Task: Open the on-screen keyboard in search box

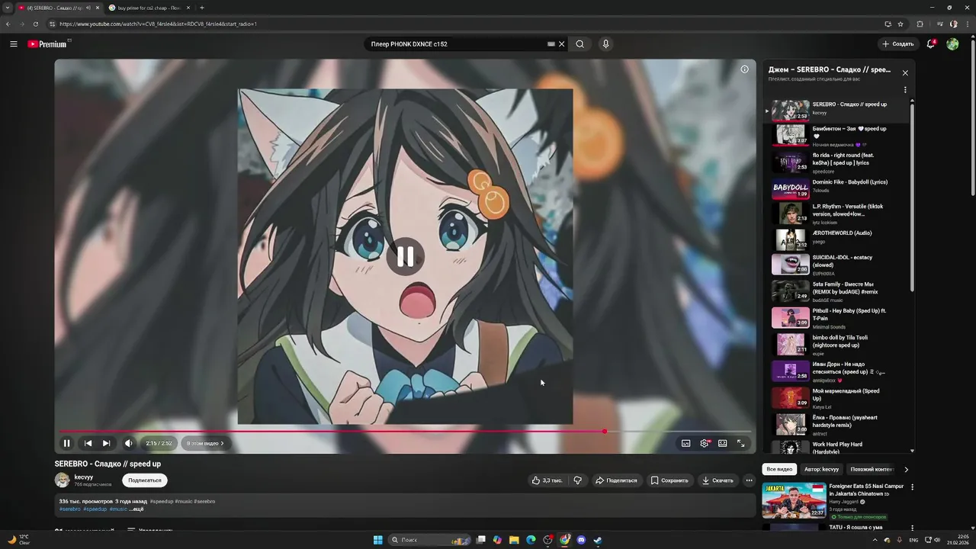Action: pos(551,44)
